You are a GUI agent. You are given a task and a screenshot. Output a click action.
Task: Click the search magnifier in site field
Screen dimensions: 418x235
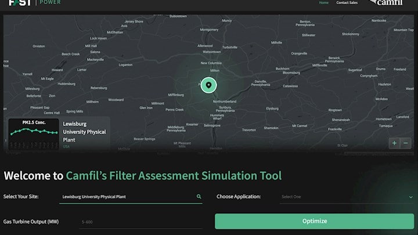(199, 197)
